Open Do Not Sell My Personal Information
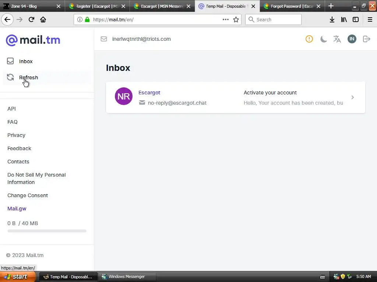This screenshot has height=282, width=377. pos(36,178)
